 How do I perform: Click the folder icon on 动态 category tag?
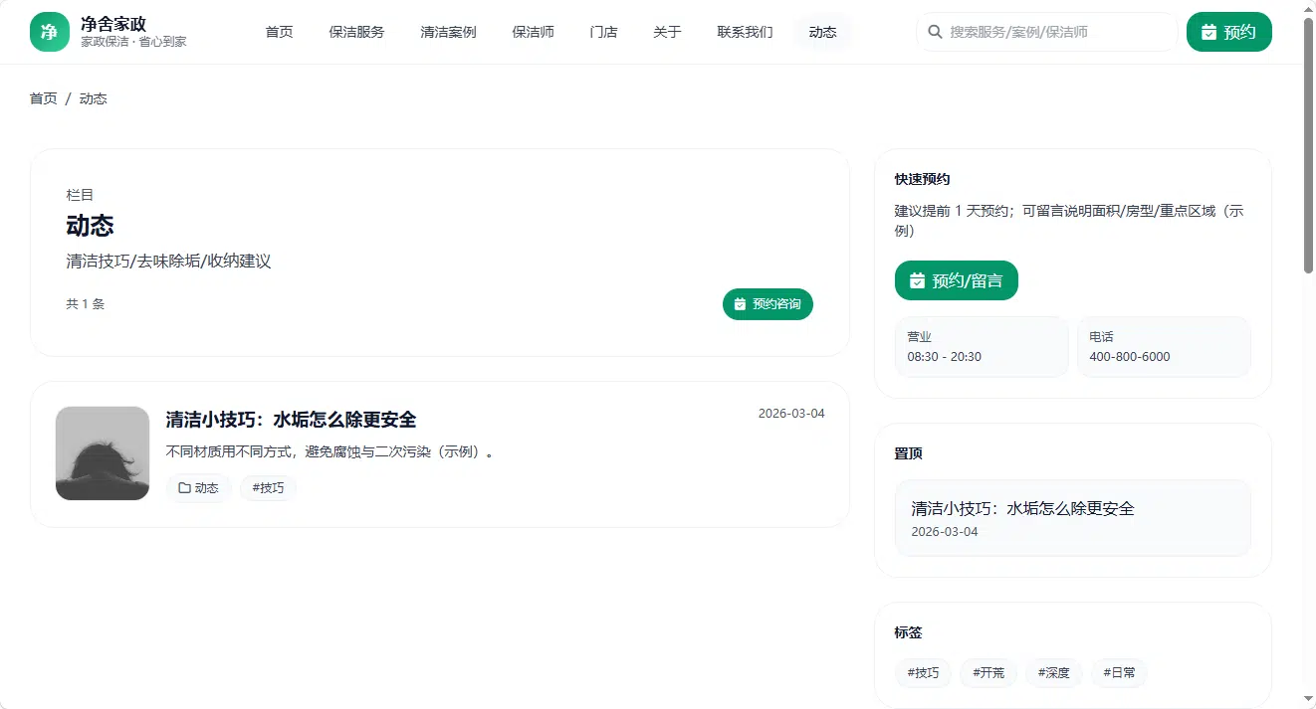[184, 488]
